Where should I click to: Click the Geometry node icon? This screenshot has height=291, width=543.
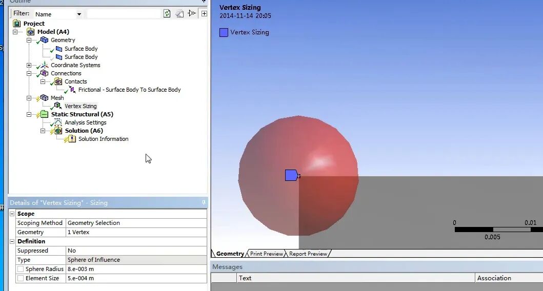pos(44,40)
